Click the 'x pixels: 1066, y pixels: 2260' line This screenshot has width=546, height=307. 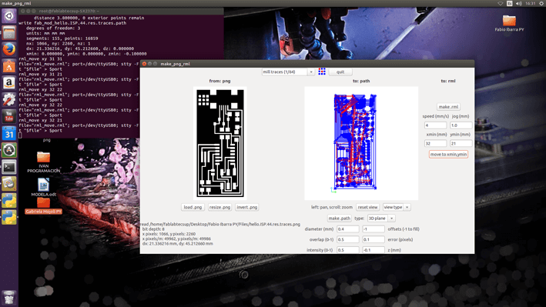click(169, 234)
